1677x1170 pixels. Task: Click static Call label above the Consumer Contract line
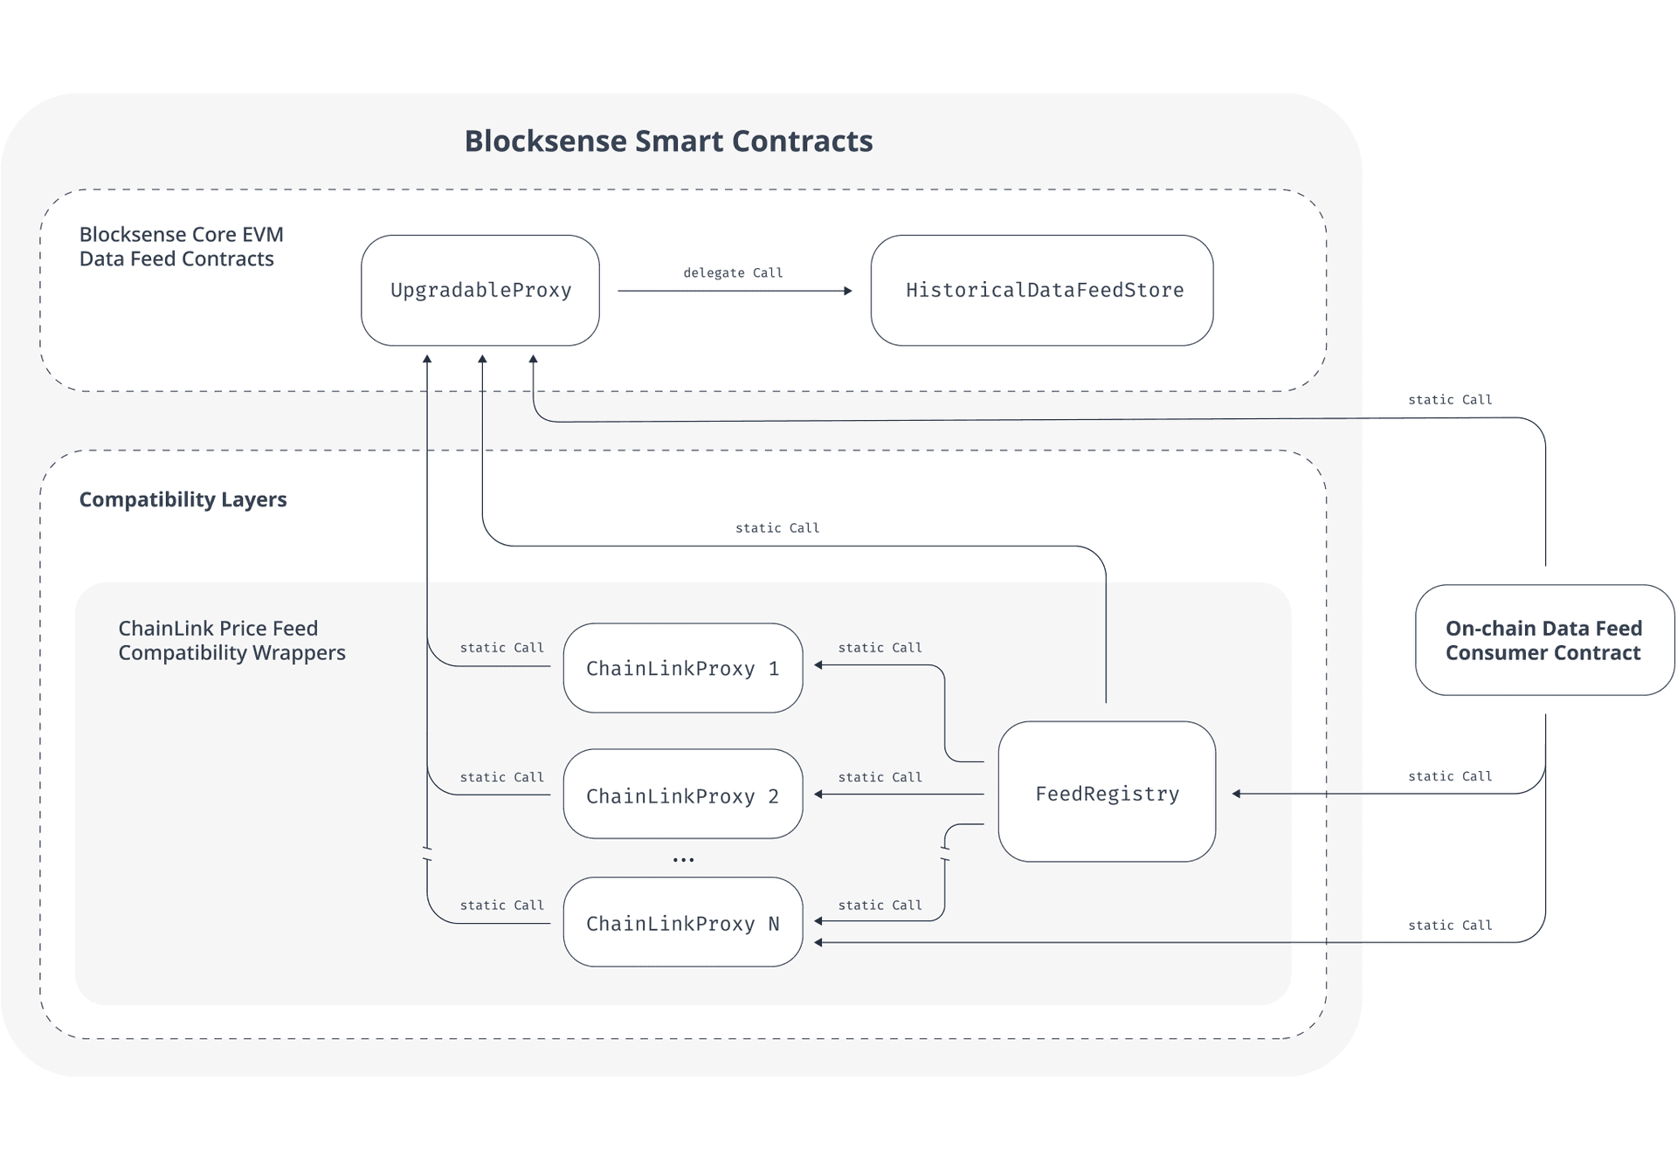pos(1450,399)
